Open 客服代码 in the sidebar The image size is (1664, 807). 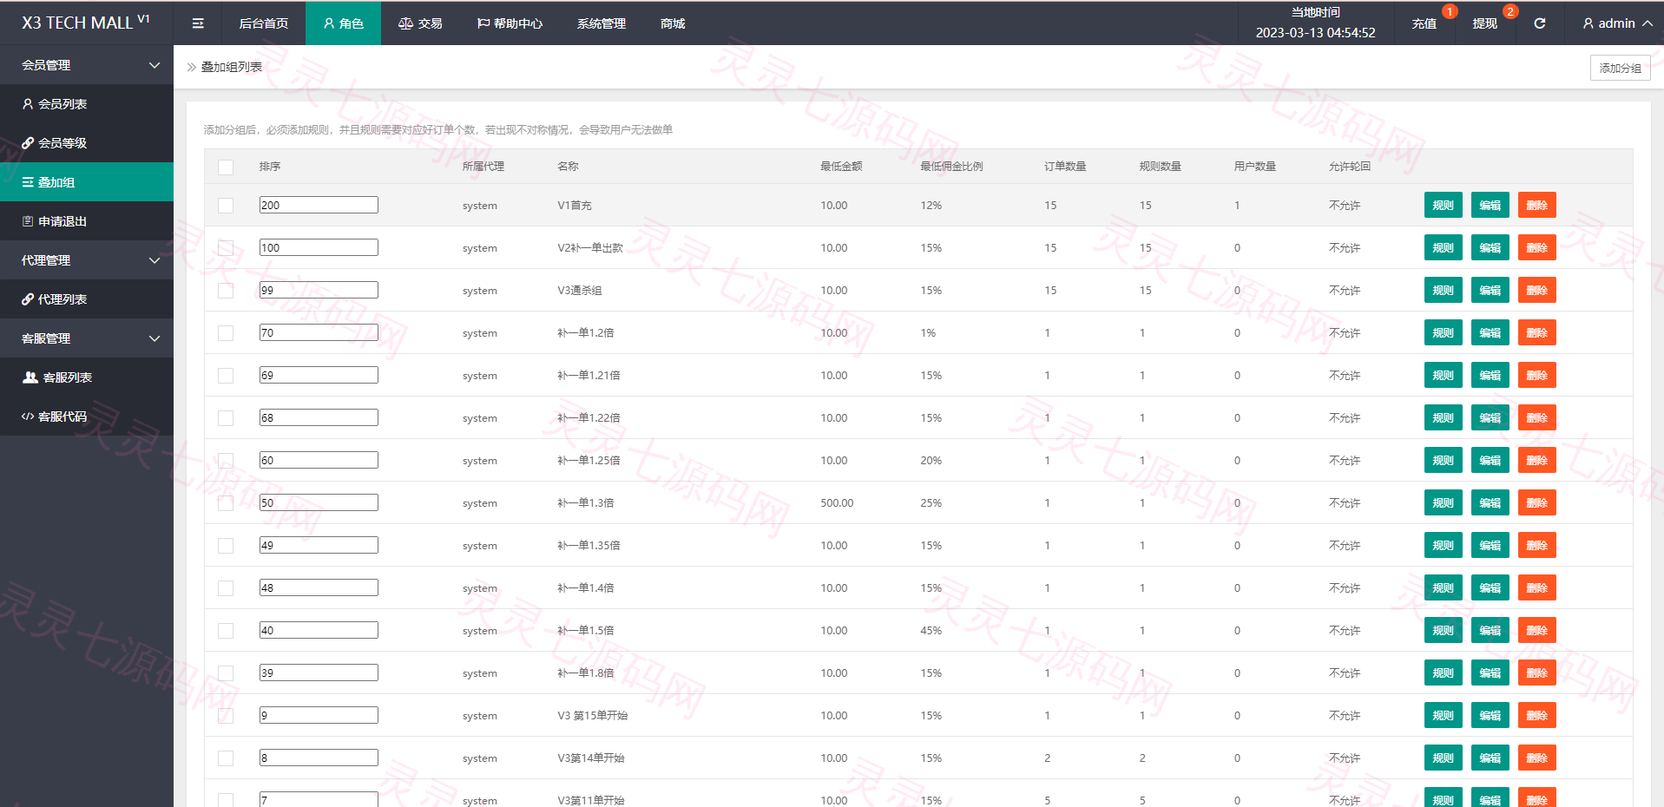[x=87, y=417]
